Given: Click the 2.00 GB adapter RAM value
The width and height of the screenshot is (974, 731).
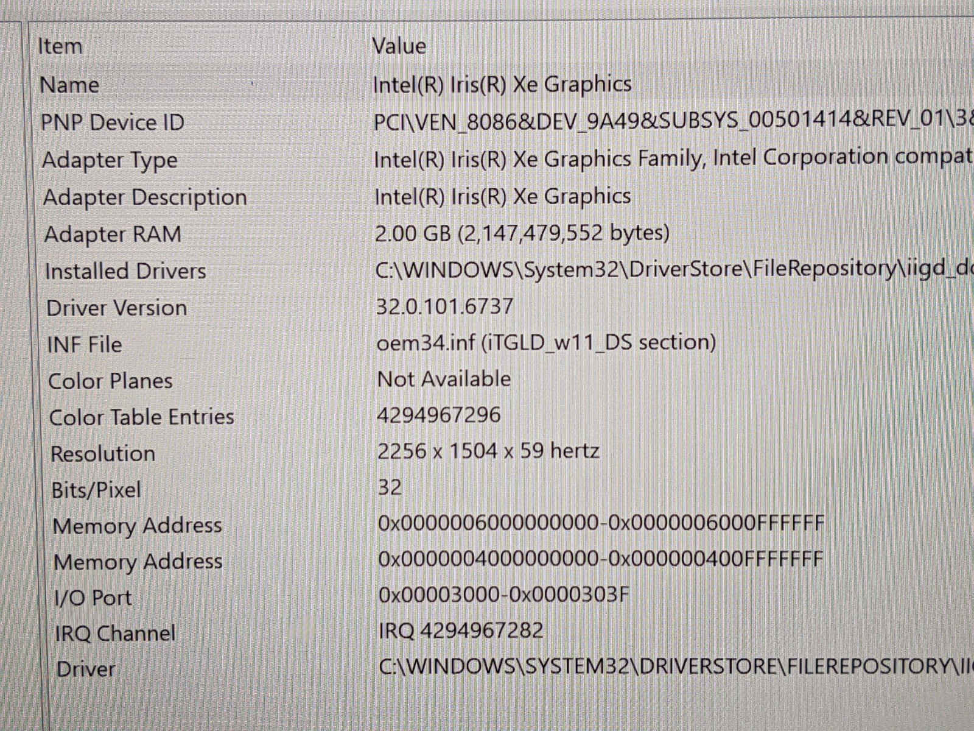Looking at the screenshot, I should pos(522,233).
